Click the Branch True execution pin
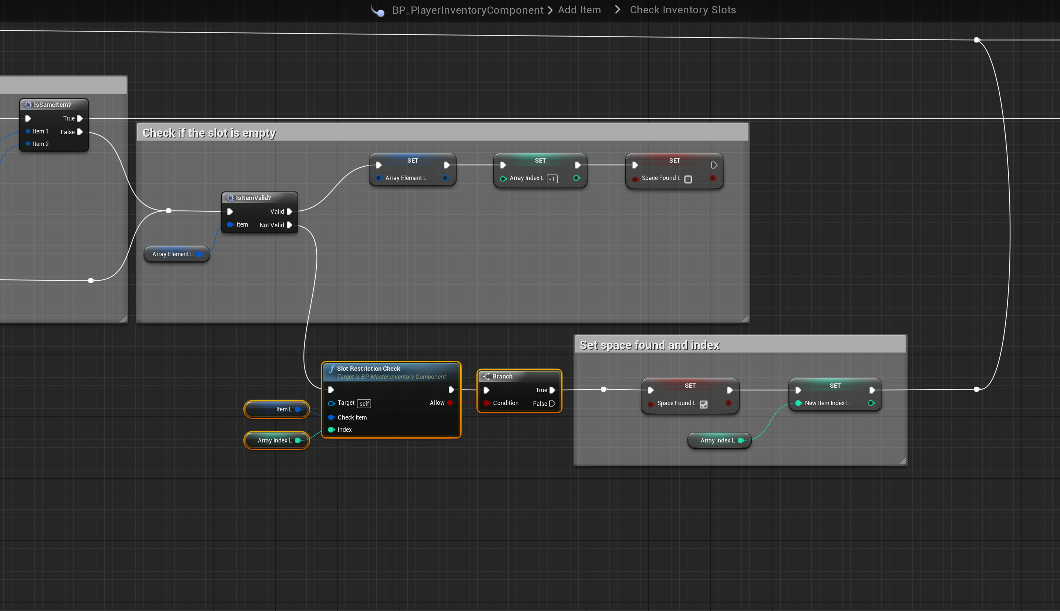1060x611 pixels. [552, 390]
